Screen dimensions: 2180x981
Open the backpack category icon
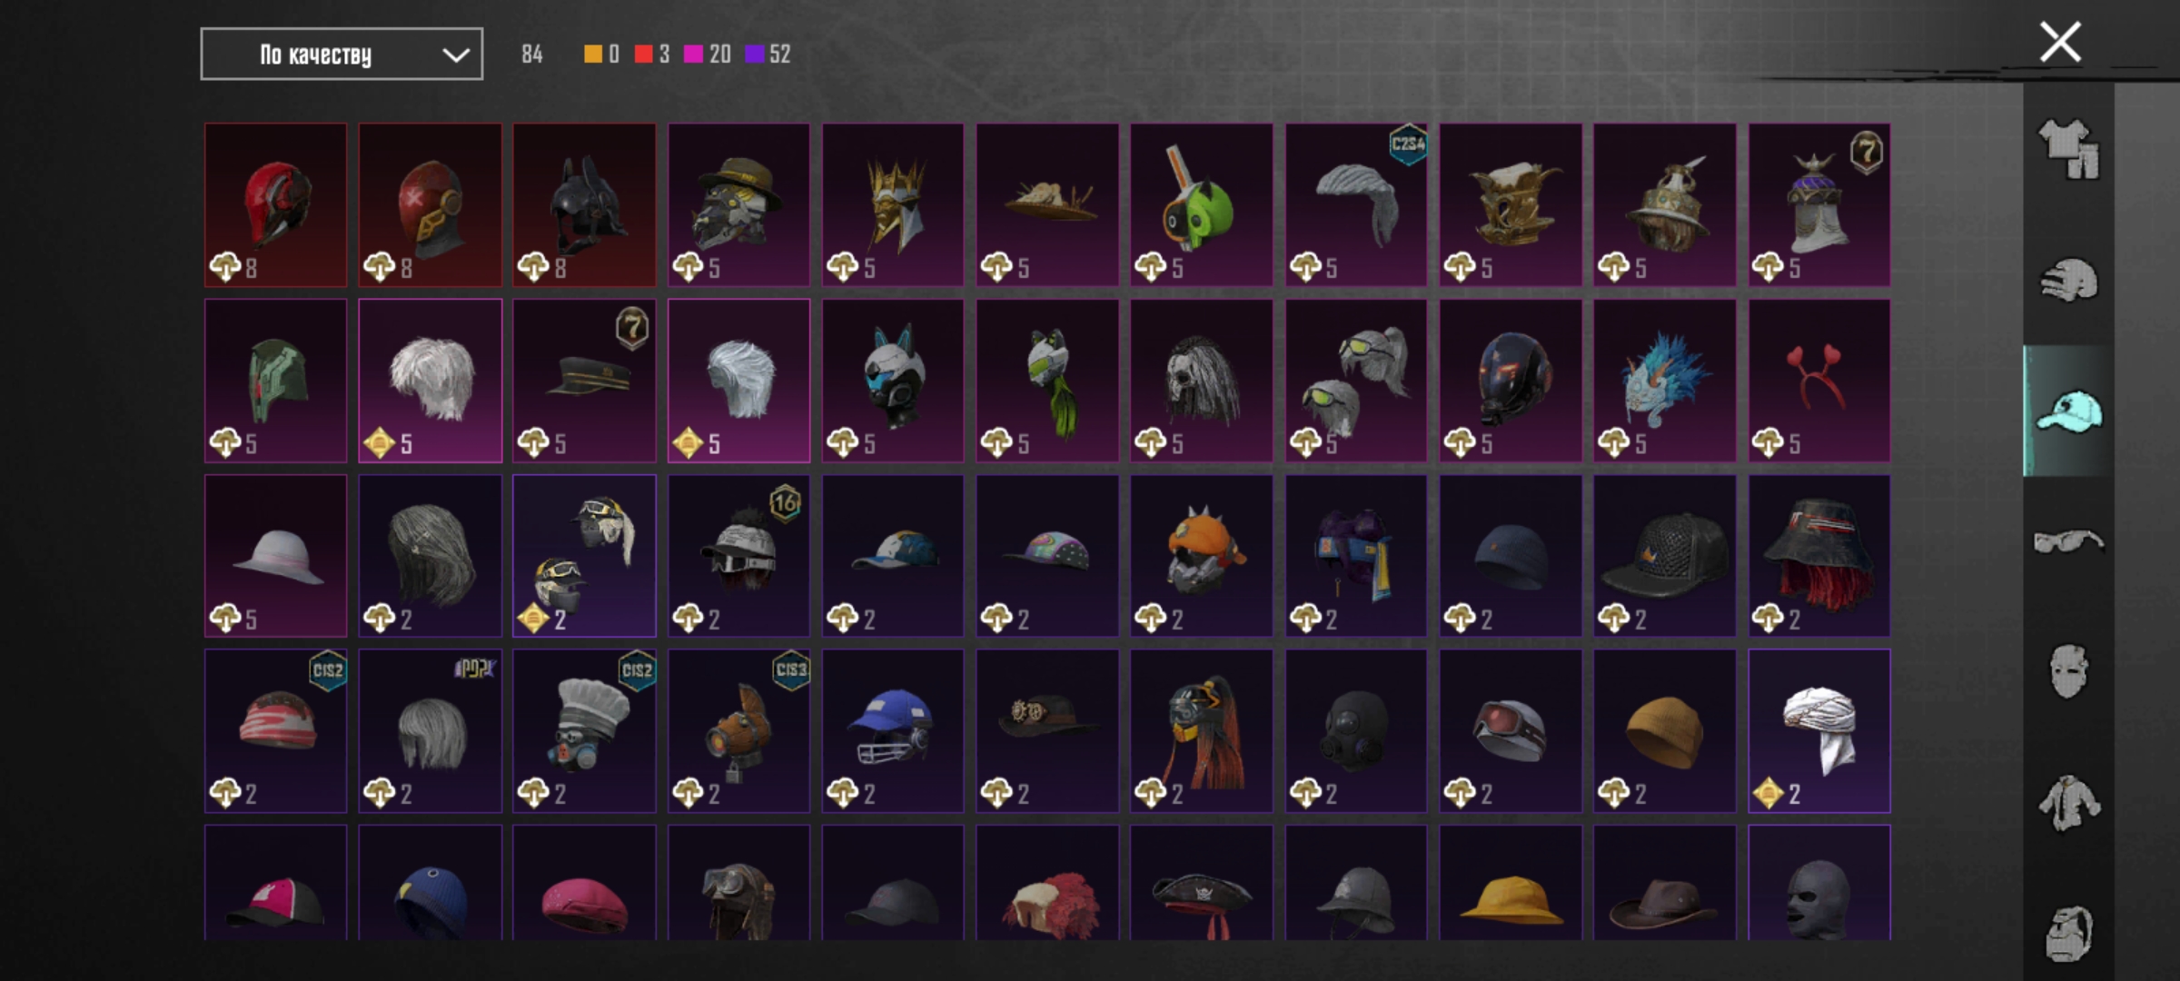click(x=2068, y=933)
